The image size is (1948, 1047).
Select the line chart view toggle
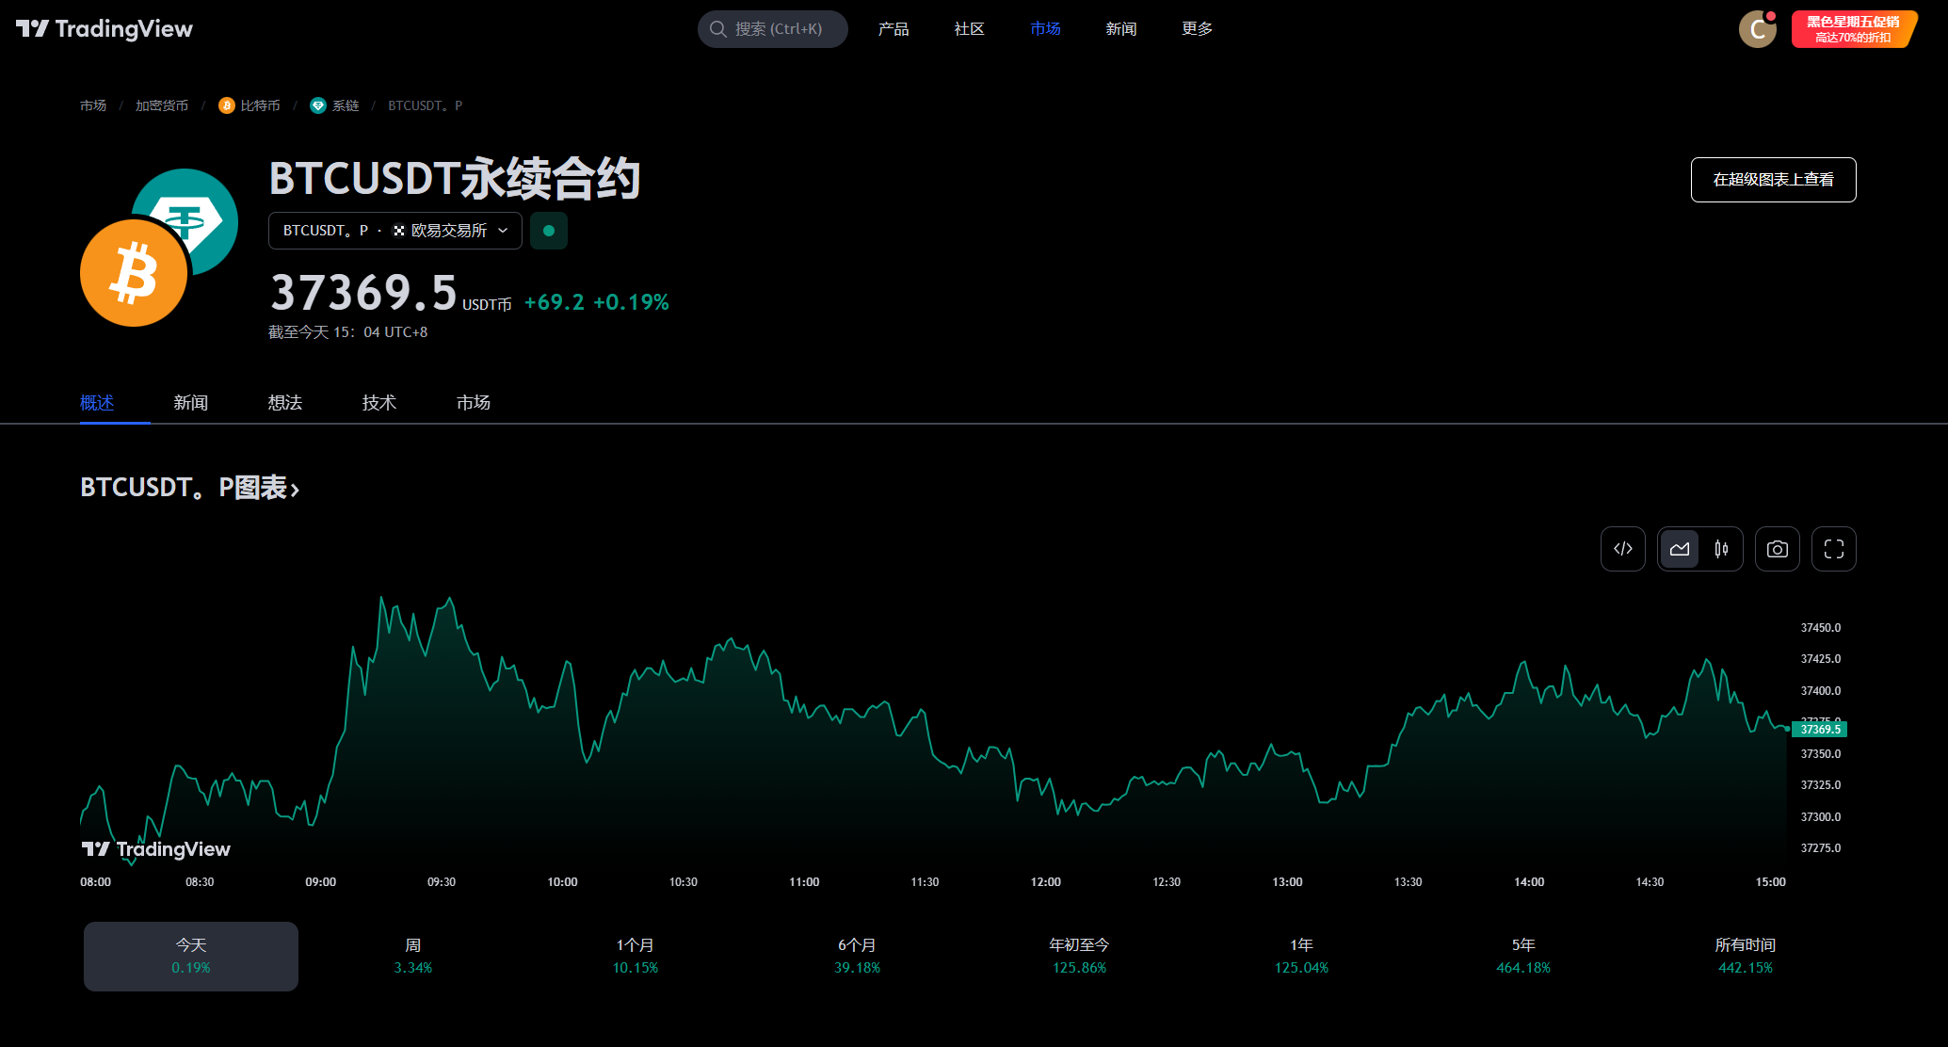coord(1680,548)
